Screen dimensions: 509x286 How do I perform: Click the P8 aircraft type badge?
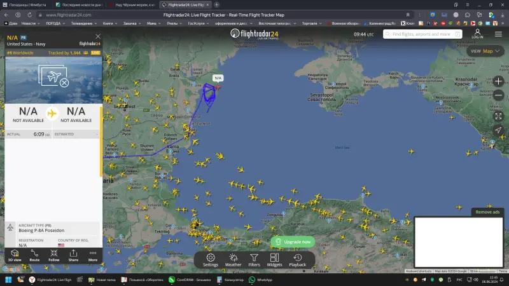[24, 37]
